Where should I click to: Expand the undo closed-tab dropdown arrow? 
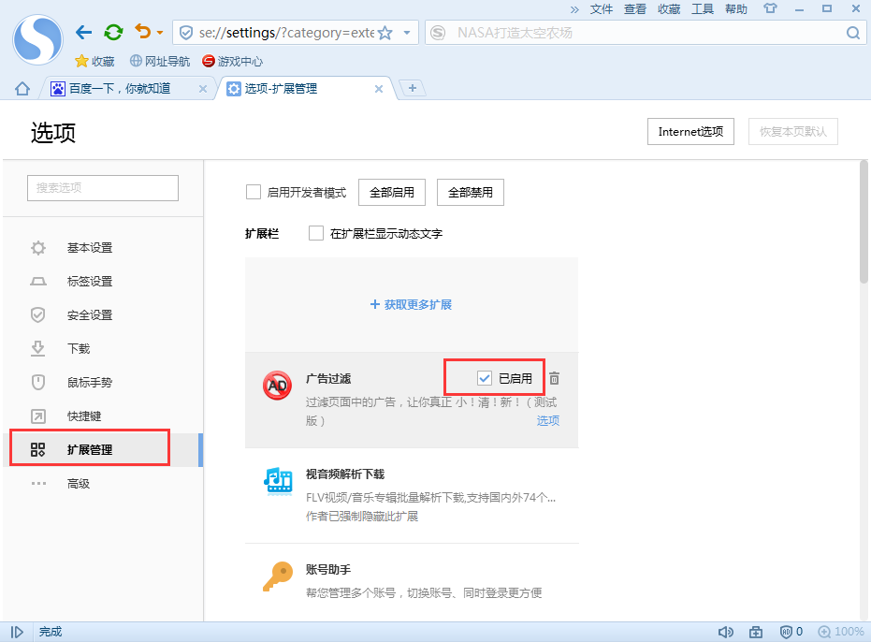click(160, 33)
